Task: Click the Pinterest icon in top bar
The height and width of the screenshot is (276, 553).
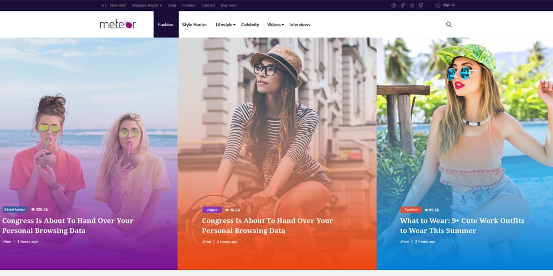Action: point(394,6)
